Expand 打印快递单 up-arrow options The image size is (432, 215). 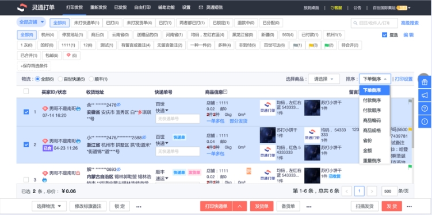(239, 206)
